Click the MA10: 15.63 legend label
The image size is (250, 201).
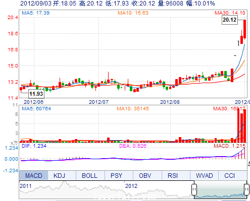tap(133, 13)
